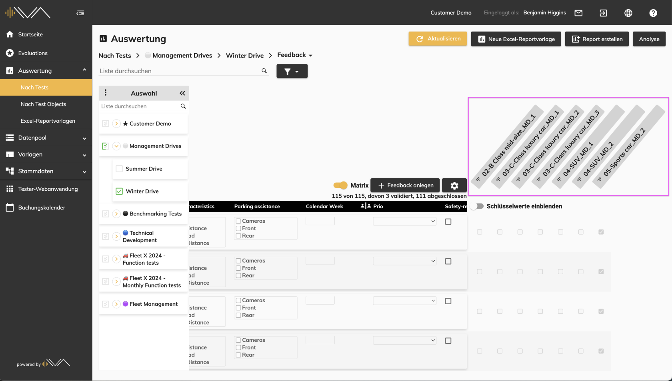672x381 pixels.
Task: Expand the Datenpool sidebar section
Action: (x=84, y=138)
